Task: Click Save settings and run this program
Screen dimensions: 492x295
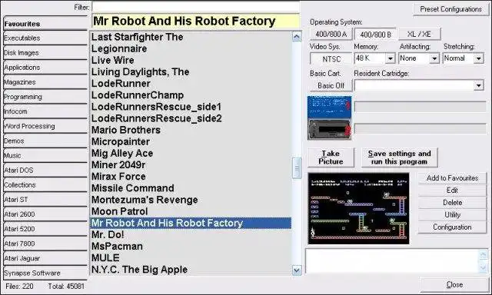Action: pos(399,157)
